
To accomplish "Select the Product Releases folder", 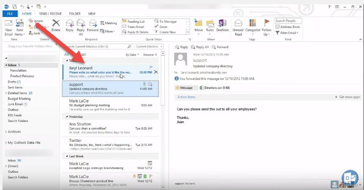I will pos(22,76).
